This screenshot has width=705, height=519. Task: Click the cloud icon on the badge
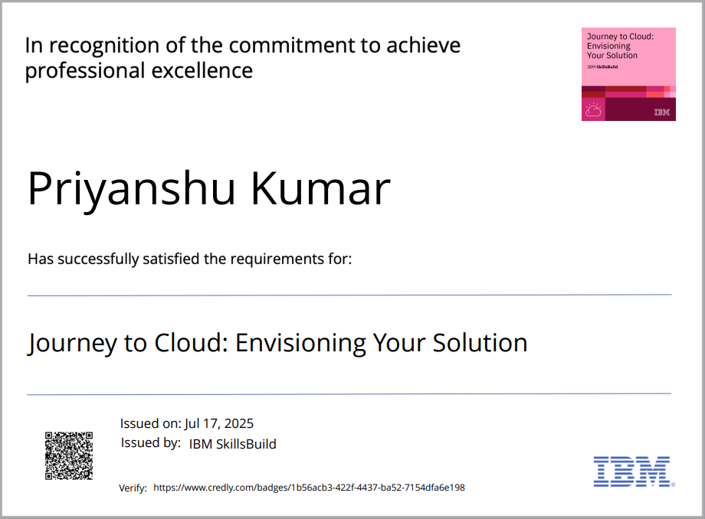coord(592,109)
